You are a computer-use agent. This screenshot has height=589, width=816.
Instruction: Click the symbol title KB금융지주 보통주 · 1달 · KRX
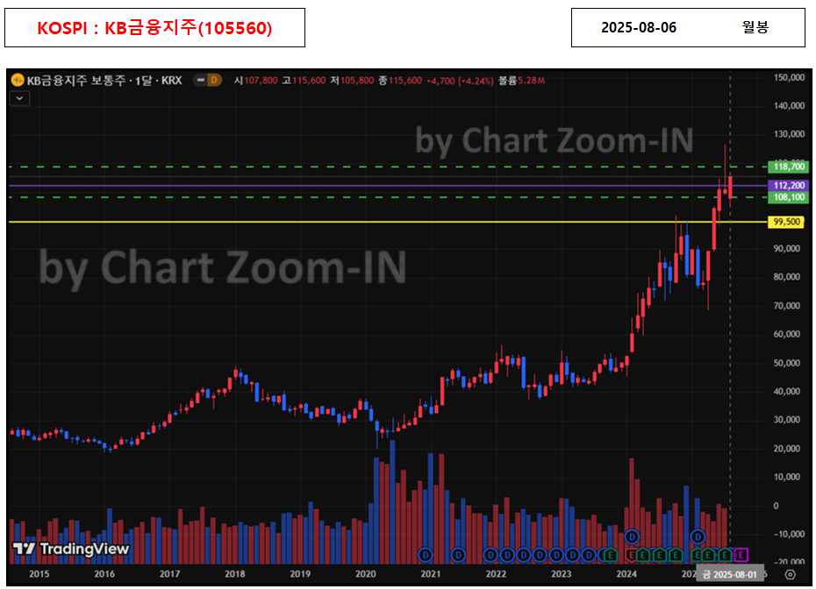click(104, 81)
